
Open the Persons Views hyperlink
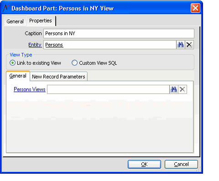(x=30, y=89)
